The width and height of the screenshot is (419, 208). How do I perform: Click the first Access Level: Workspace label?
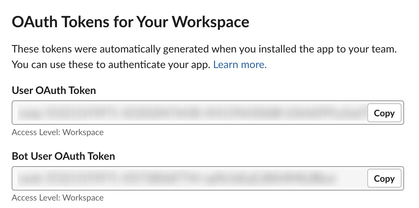click(x=57, y=132)
